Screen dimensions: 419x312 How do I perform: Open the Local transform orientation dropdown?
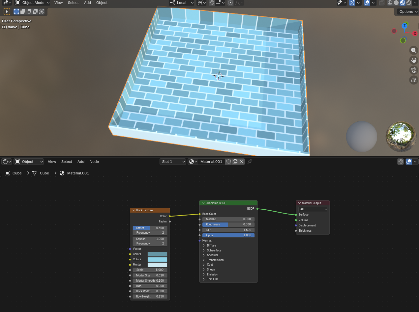(181, 3)
